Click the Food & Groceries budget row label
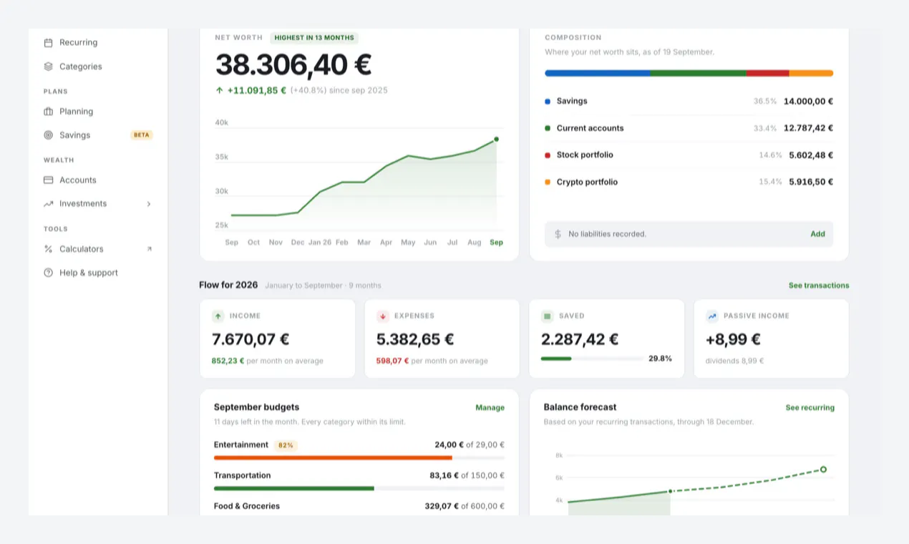The image size is (909, 544). [x=247, y=506]
